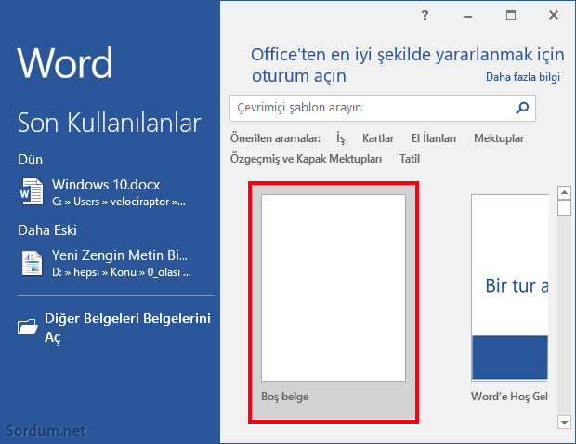Image resolution: width=576 pixels, height=444 pixels.
Task: Select the Kartlar suggested search
Action: click(x=378, y=138)
